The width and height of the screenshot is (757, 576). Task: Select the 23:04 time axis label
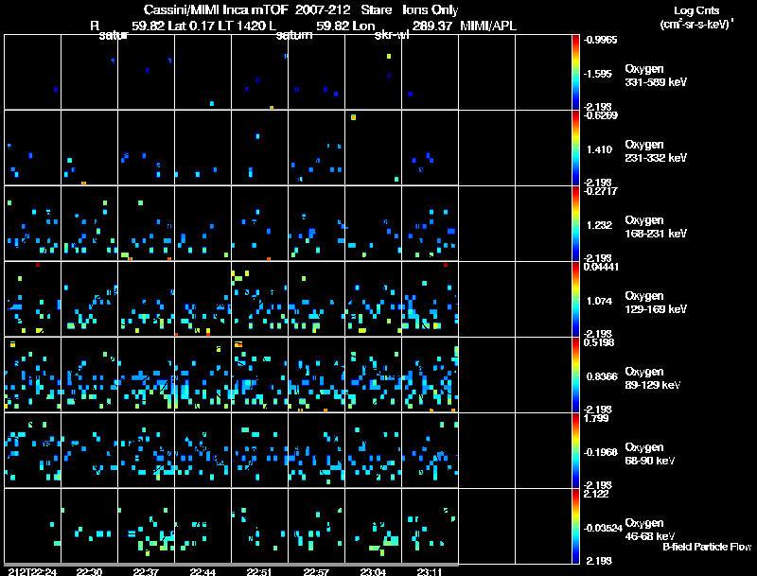373,571
